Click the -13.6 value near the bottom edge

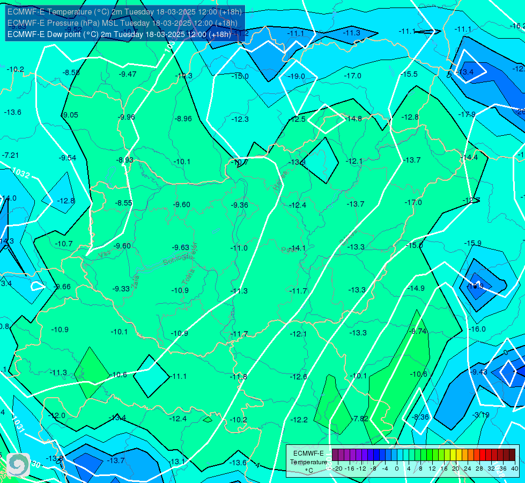(x=238, y=463)
